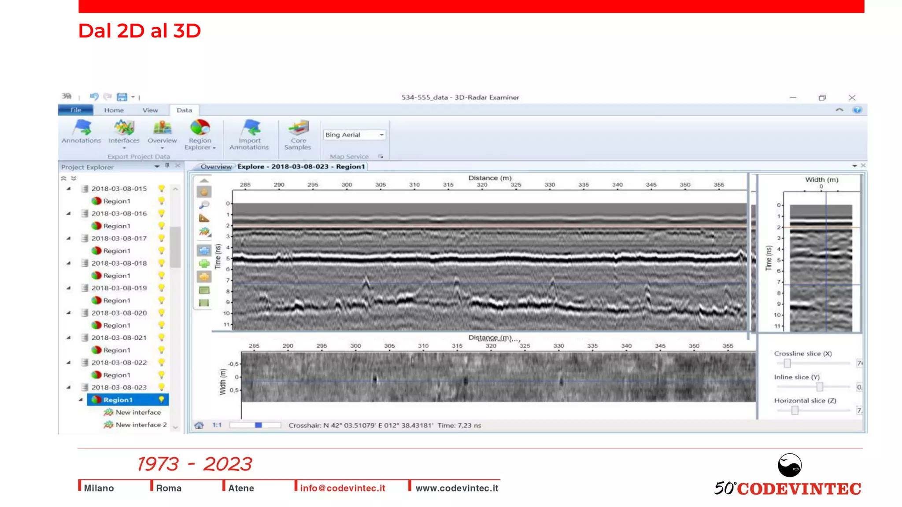Toggle lightbulb visibility for 2018-03-08-020
The height and width of the screenshot is (507, 902).
162,313
